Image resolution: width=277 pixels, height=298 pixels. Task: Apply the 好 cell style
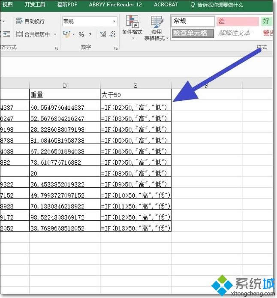[267, 21]
